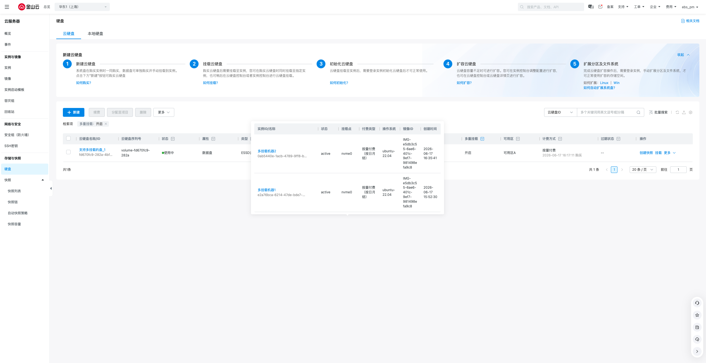Image resolution: width=706 pixels, height=363 pixels.
Task: Open instance 多挂载机器2 link in popup
Action: [x=267, y=151]
